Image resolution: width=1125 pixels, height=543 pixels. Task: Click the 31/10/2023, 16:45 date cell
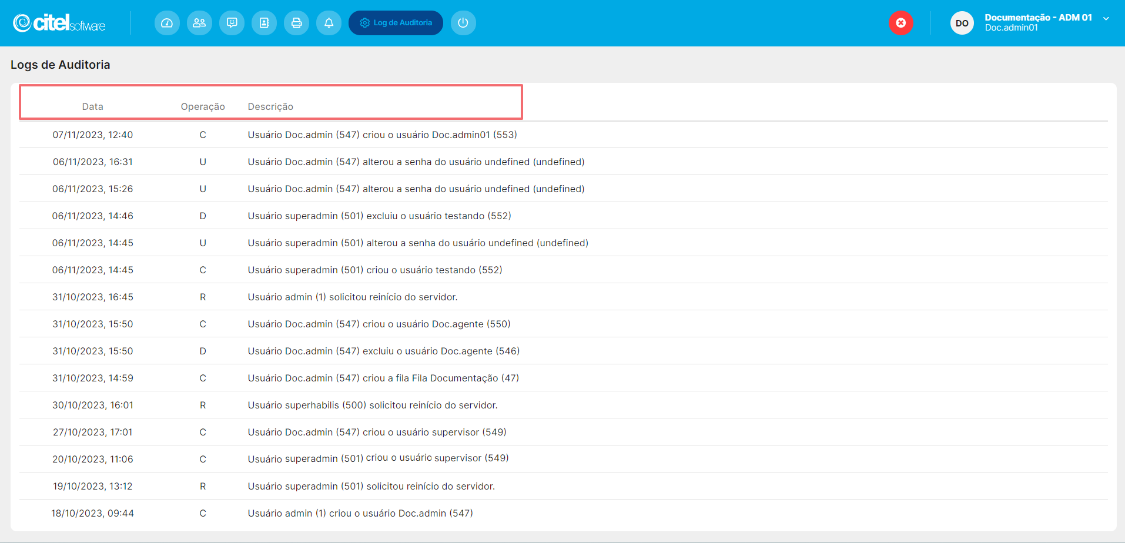click(93, 297)
